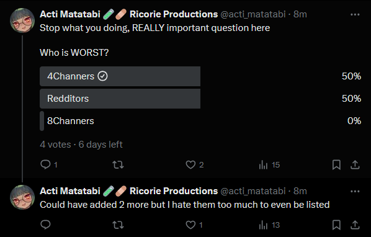Image resolution: width=371 pixels, height=237 pixels.
Task: Bookmark the poll tweet
Action: pyautogui.click(x=336, y=164)
